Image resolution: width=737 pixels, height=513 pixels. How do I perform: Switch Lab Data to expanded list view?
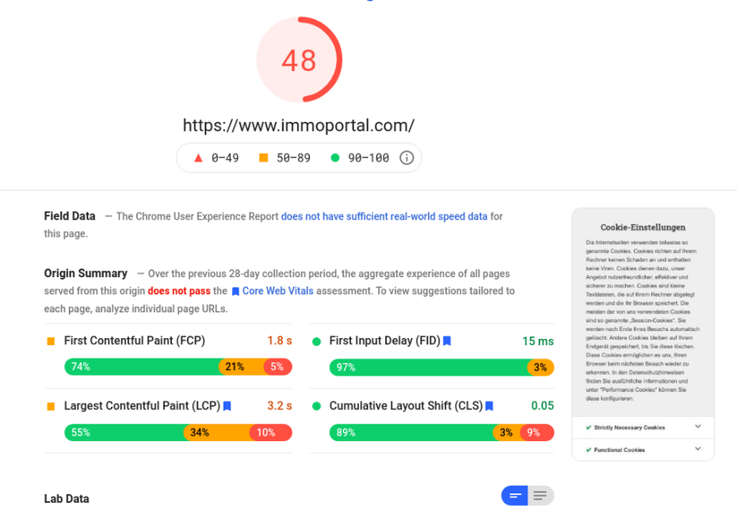pos(540,496)
